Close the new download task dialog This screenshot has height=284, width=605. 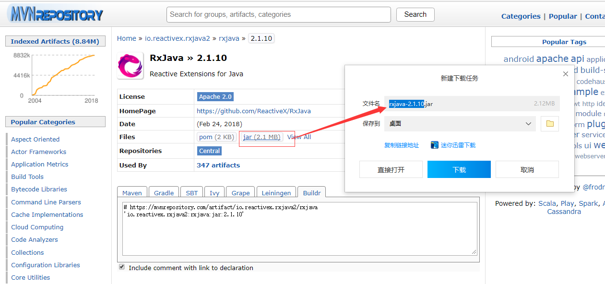566,74
